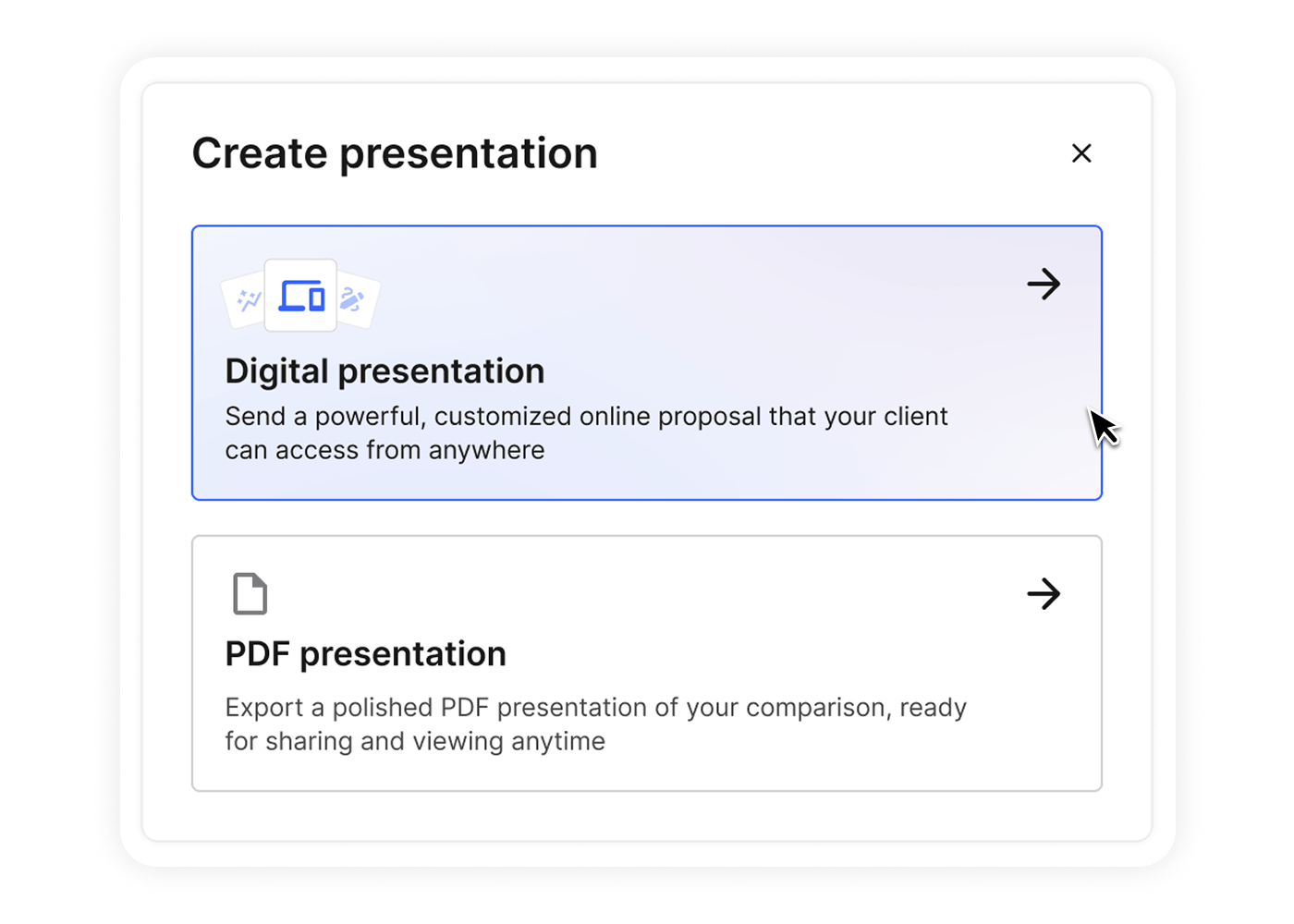Click the 'can access from anywhere' line
The height and width of the screenshot is (924, 1294).
385,451
